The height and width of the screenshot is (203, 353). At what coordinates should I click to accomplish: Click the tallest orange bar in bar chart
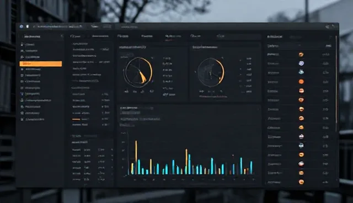click(136, 157)
